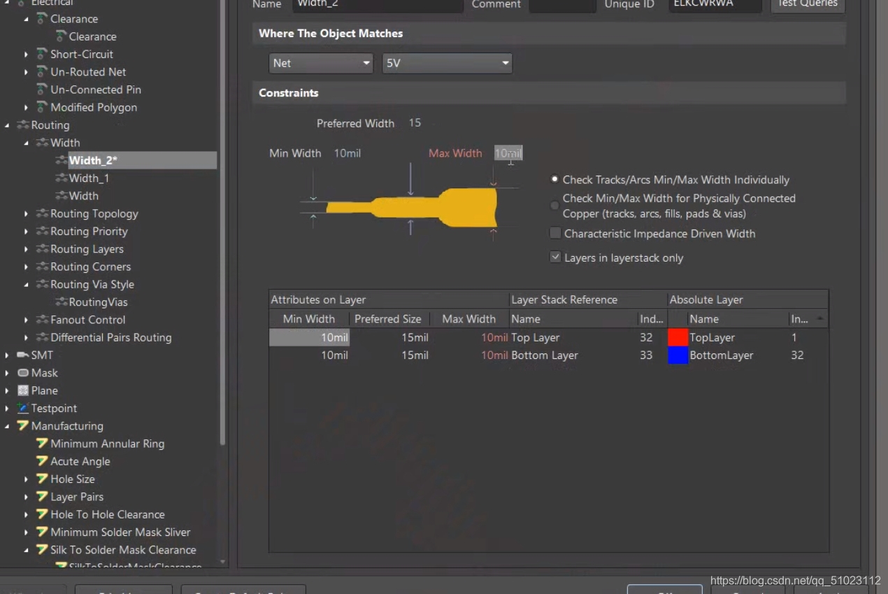
Task: Collapse the Routing tree category
Action: pyautogui.click(x=7, y=125)
